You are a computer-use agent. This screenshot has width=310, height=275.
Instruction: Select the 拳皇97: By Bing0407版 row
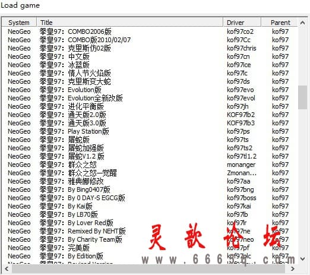click(150, 189)
